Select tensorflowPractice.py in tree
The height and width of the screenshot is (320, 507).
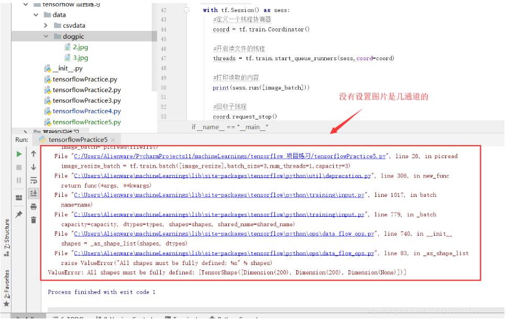click(x=85, y=79)
